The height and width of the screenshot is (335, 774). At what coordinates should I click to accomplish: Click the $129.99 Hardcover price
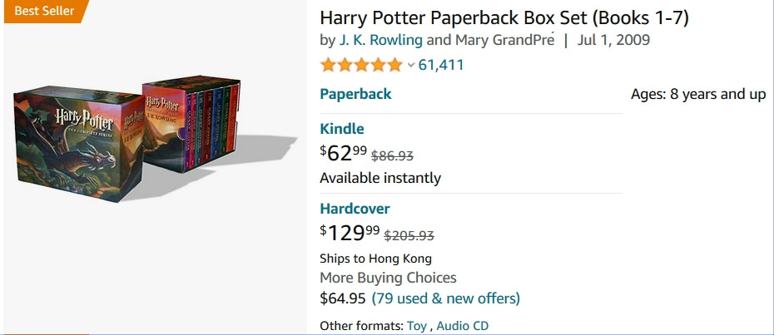click(x=349, y=233)
